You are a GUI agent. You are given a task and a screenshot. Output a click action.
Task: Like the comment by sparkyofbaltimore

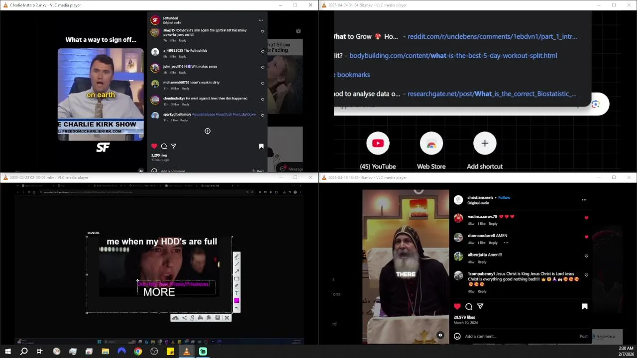click(x=263, y=115)
